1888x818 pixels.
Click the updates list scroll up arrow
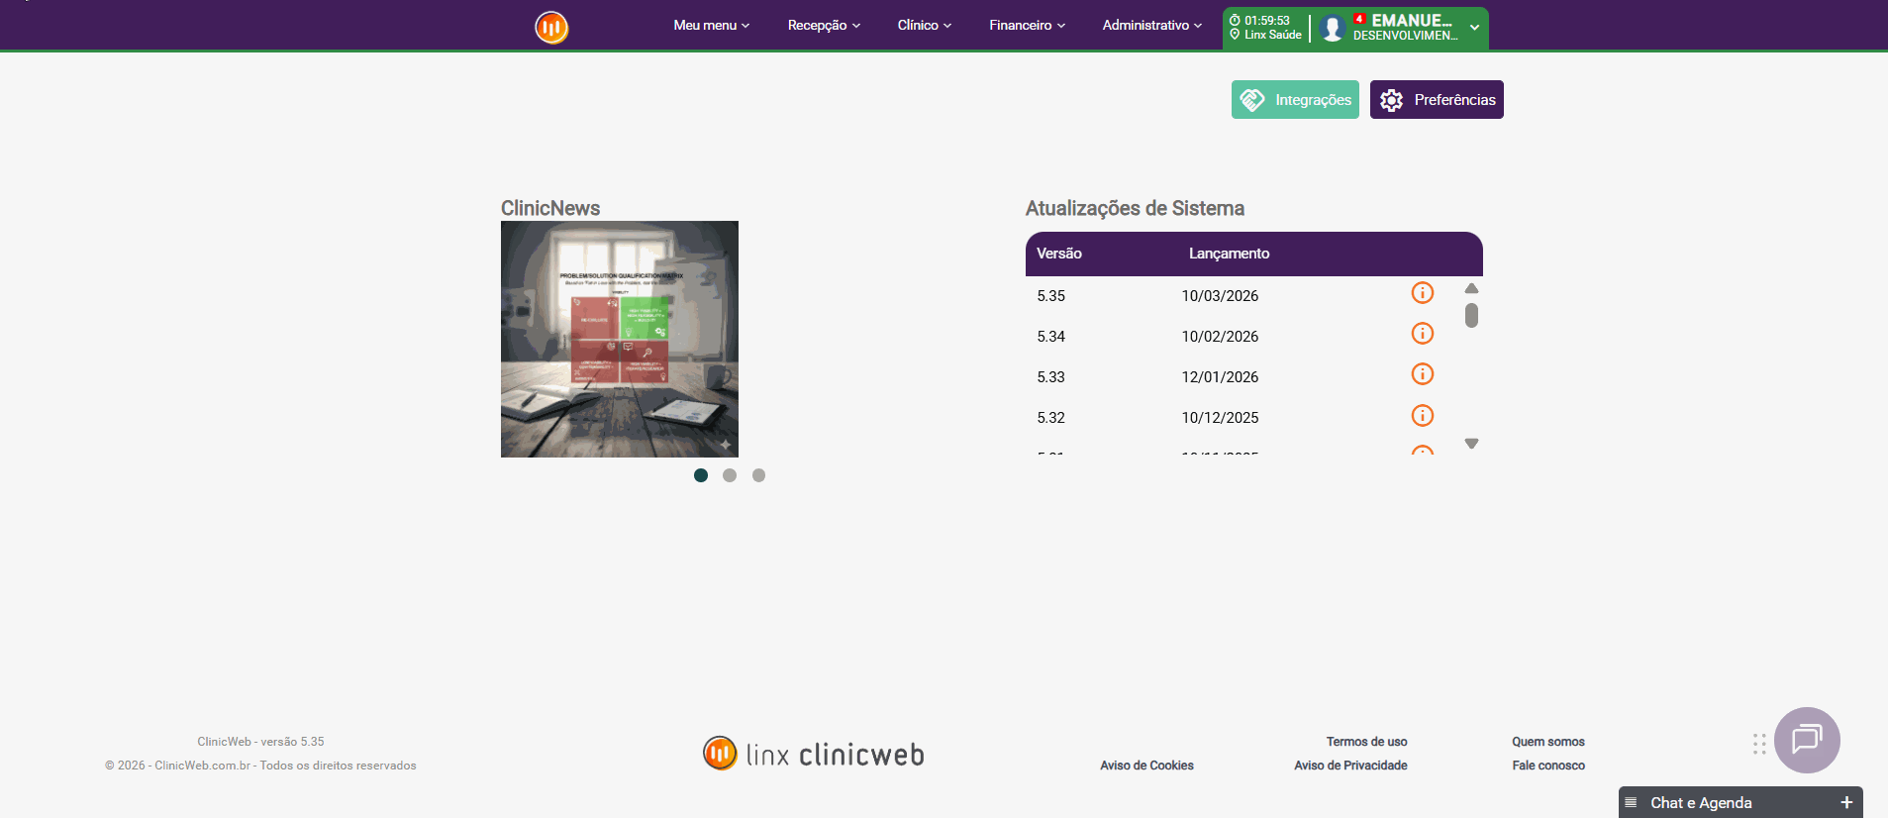(x=1471, y=288)
